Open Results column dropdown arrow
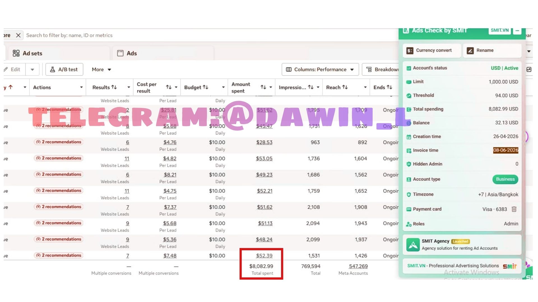This screenshot has width=538, height=302. (129, 87)
